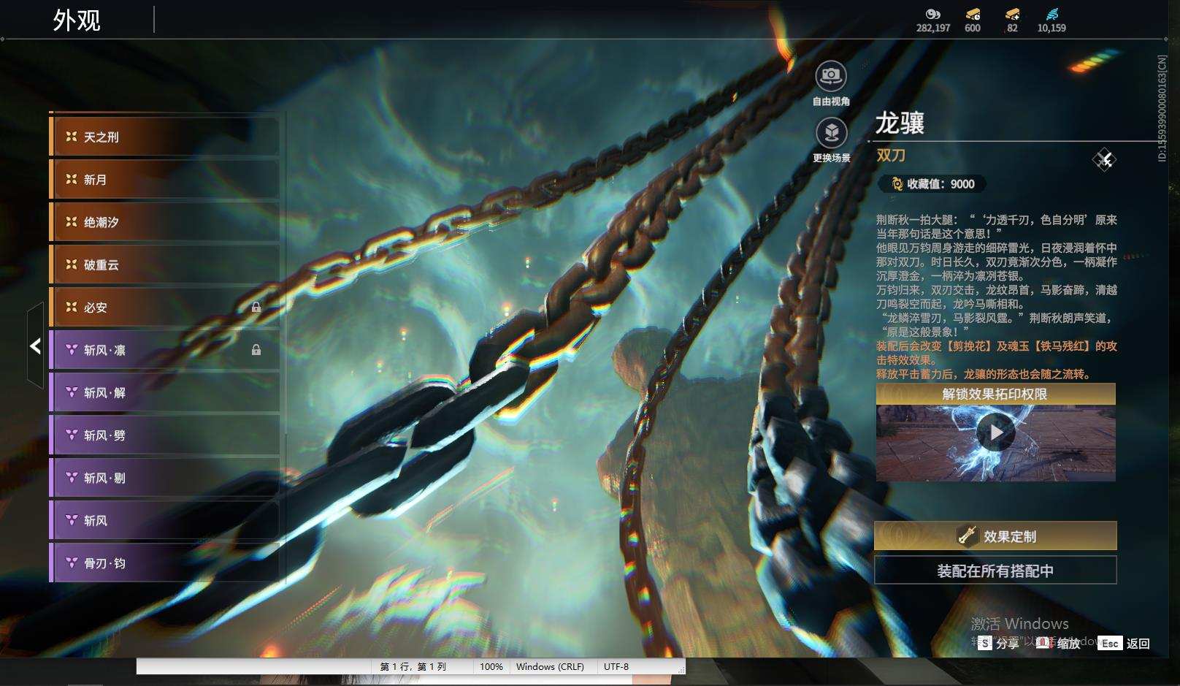Click the gold currency 600 icon
Screen dimensions: 1180x686
pyautogui.click(x=973, y=14)
